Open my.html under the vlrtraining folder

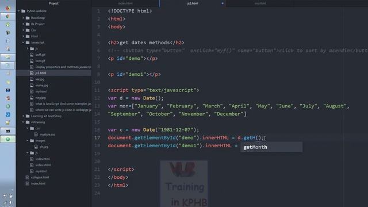[x=41, y=171]
